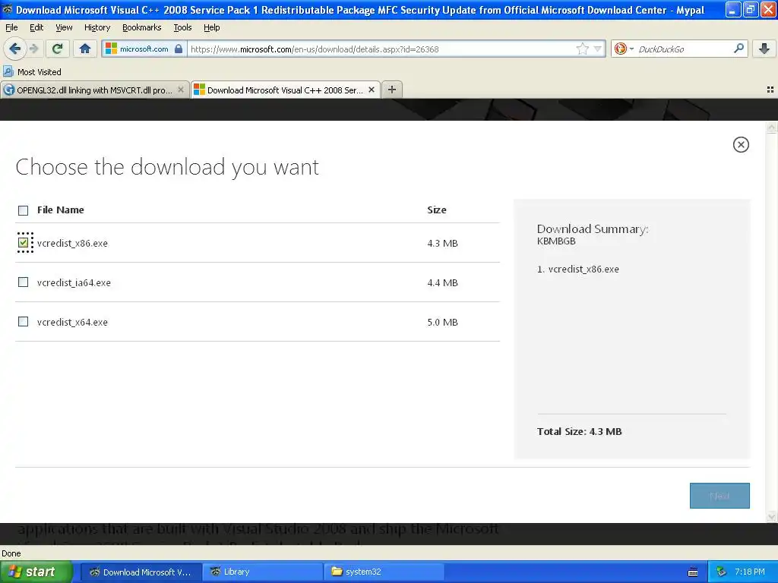Click the Next button
Screen dimensions: 778x583
(x=719, y=496)
